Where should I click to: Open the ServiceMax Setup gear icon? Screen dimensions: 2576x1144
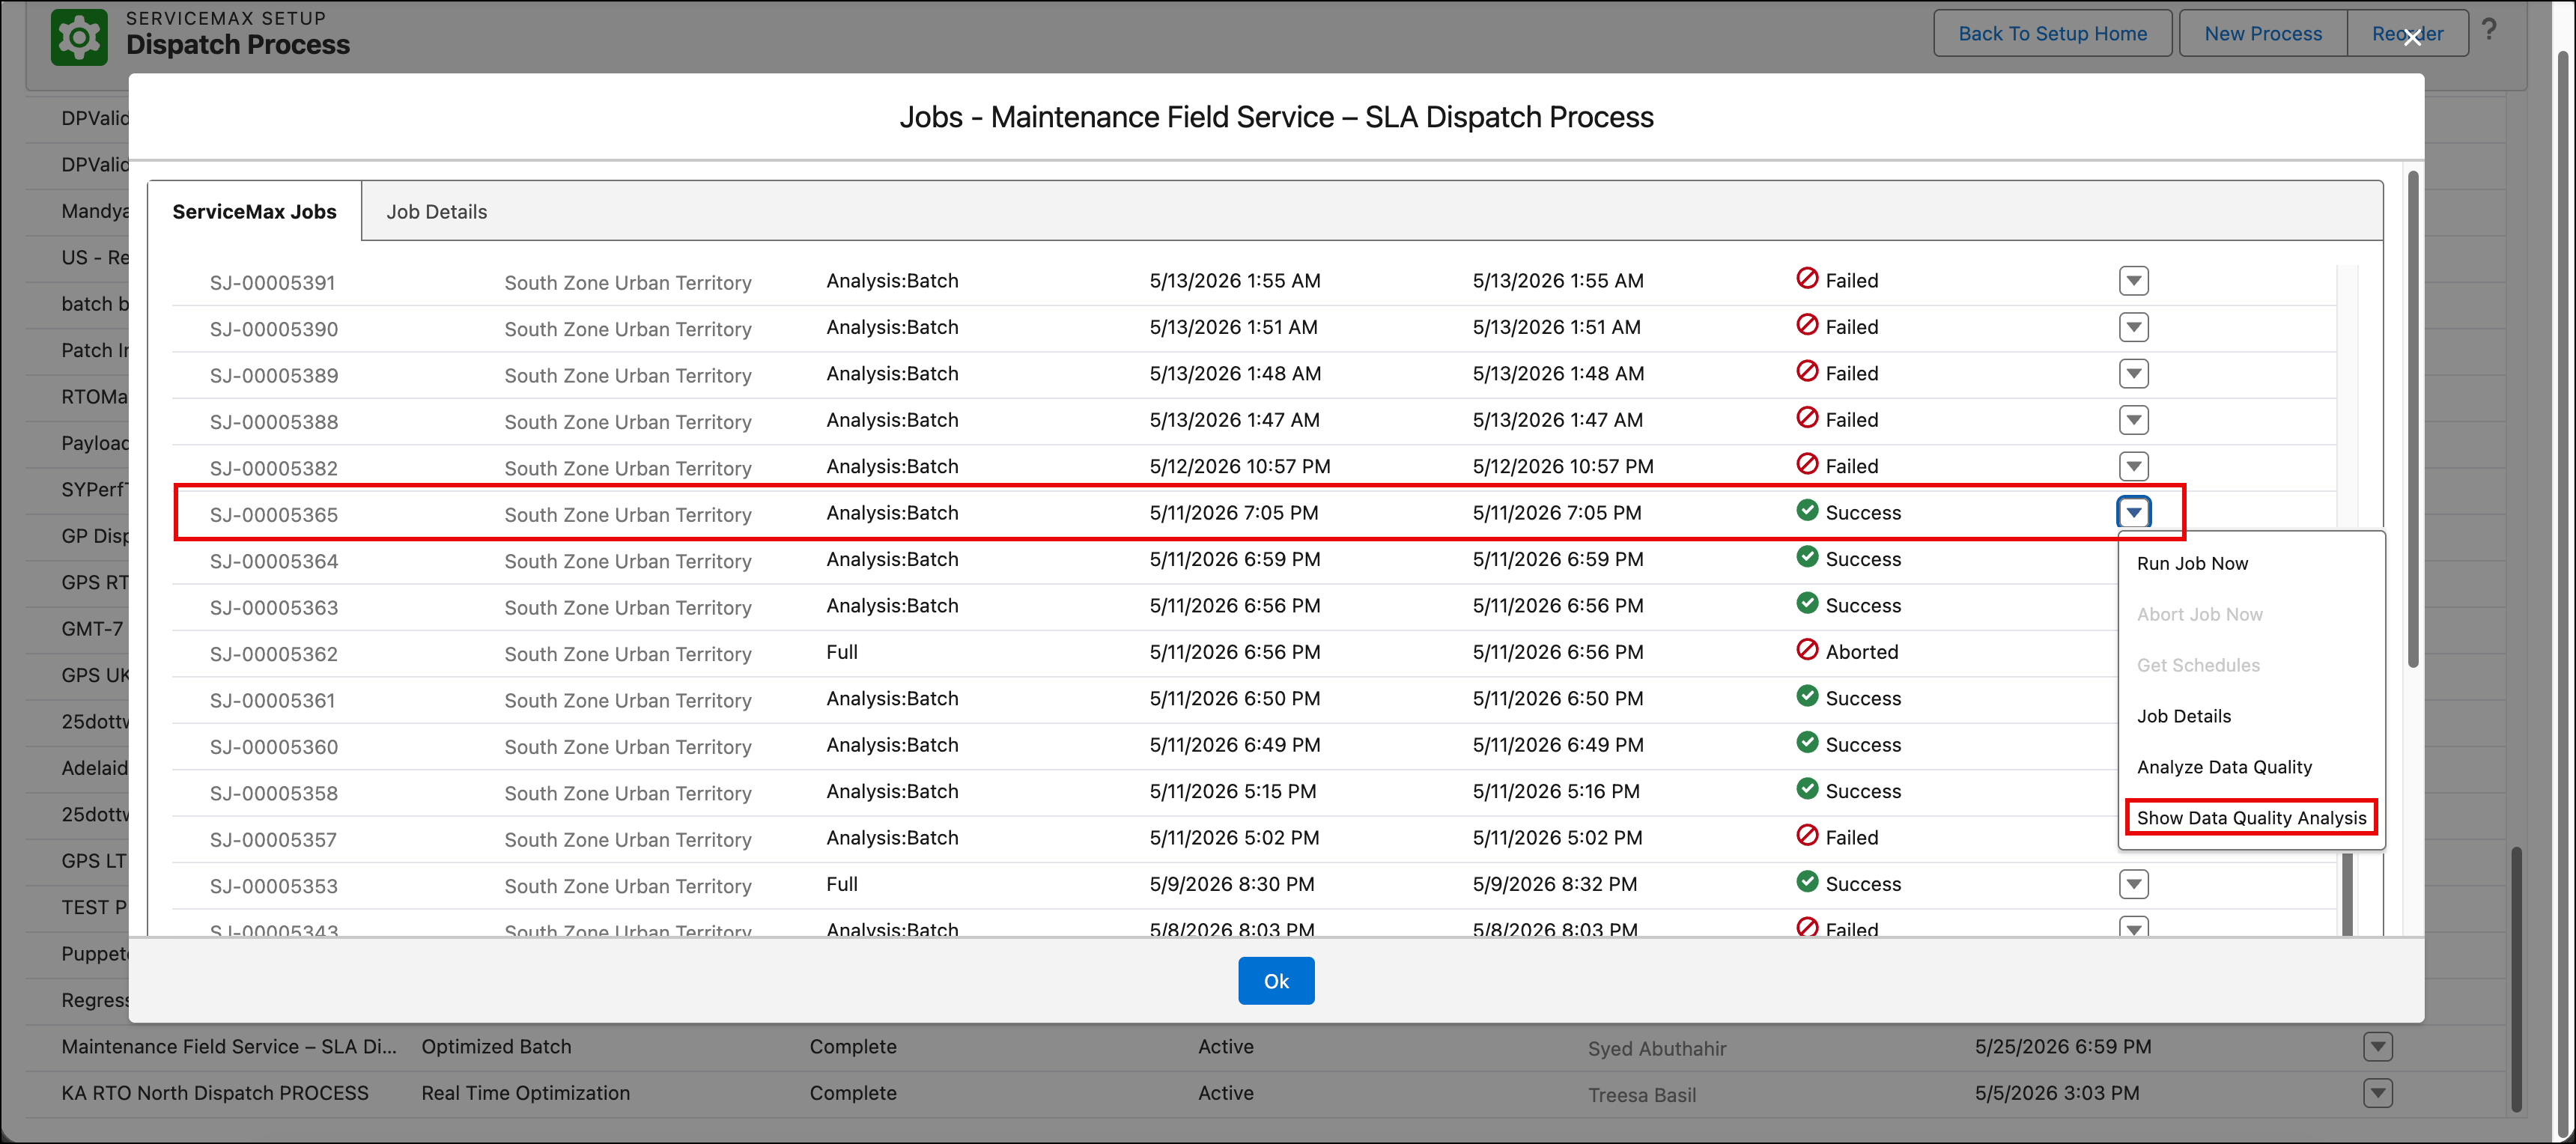pyautogui.click(x=79, y=37)
